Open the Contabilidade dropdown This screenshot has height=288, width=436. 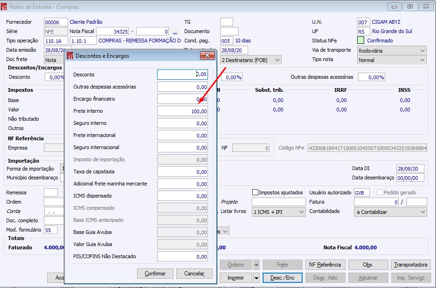coord(390,212)
